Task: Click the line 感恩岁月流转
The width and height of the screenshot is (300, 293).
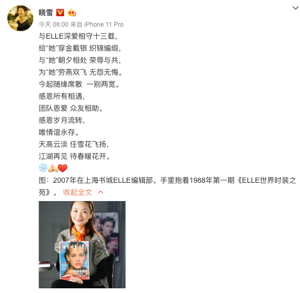Action: click(x=62, y=120)
